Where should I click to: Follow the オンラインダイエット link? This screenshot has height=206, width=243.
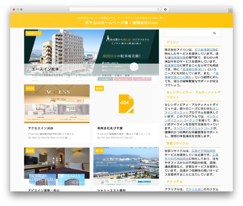(x=191, y=111)
